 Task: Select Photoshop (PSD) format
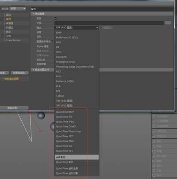[65, 62]
